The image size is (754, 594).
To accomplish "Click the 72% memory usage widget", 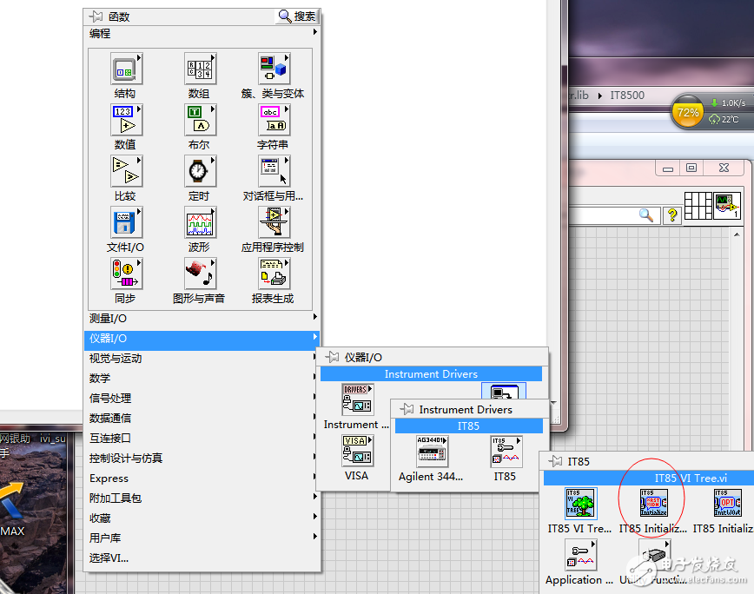I will point(688,112).
